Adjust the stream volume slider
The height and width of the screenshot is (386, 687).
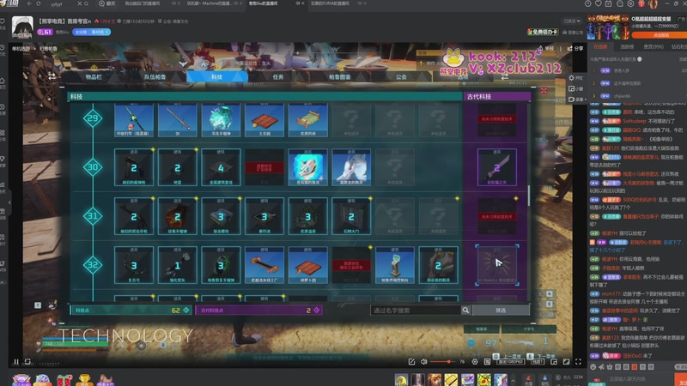[442, 362]
